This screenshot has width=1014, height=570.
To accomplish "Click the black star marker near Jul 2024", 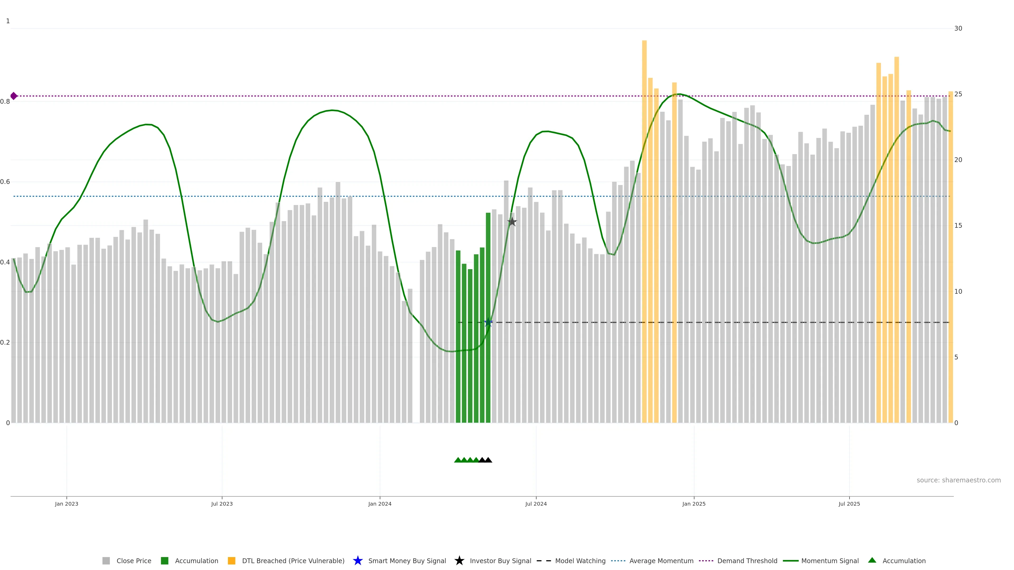I will click(512, 222).
